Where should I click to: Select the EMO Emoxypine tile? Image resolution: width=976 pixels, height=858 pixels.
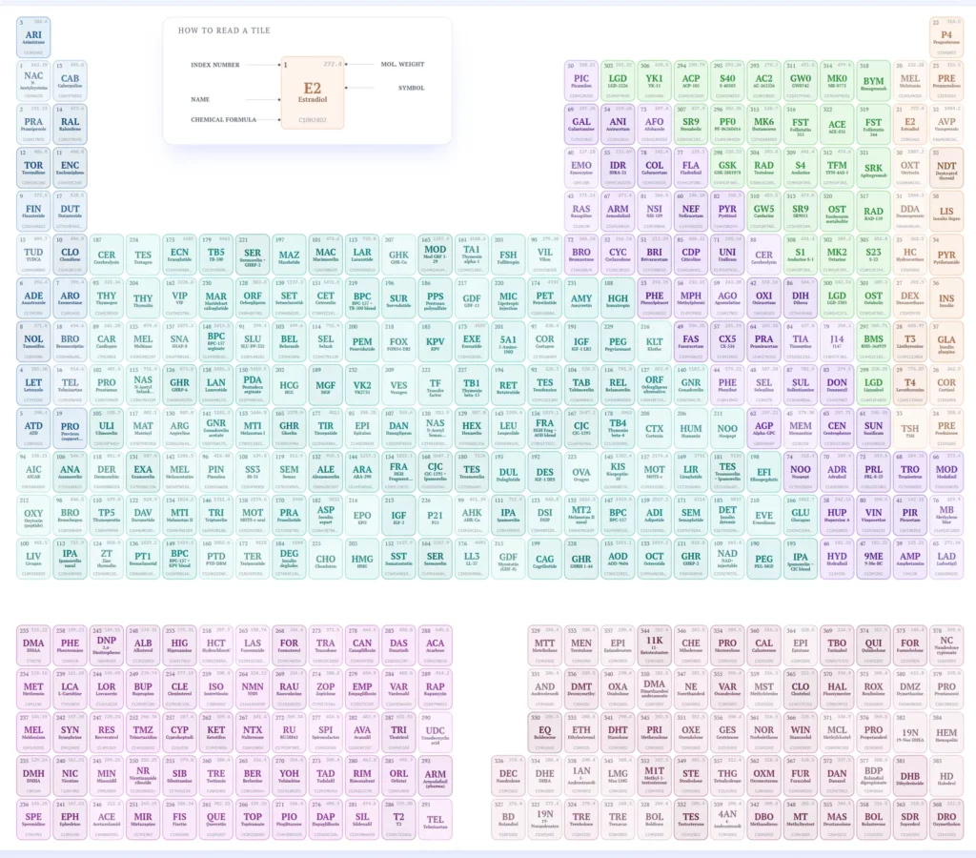click(581, 168)
